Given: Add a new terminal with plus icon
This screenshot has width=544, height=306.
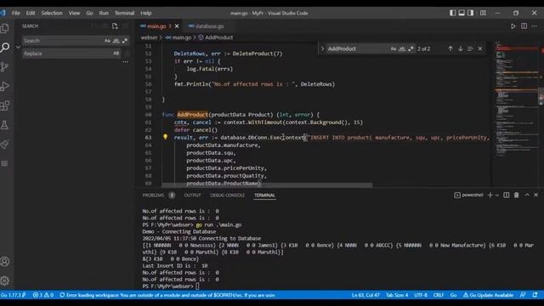Looking at the screenshot, I should click(x=490, y=195).
